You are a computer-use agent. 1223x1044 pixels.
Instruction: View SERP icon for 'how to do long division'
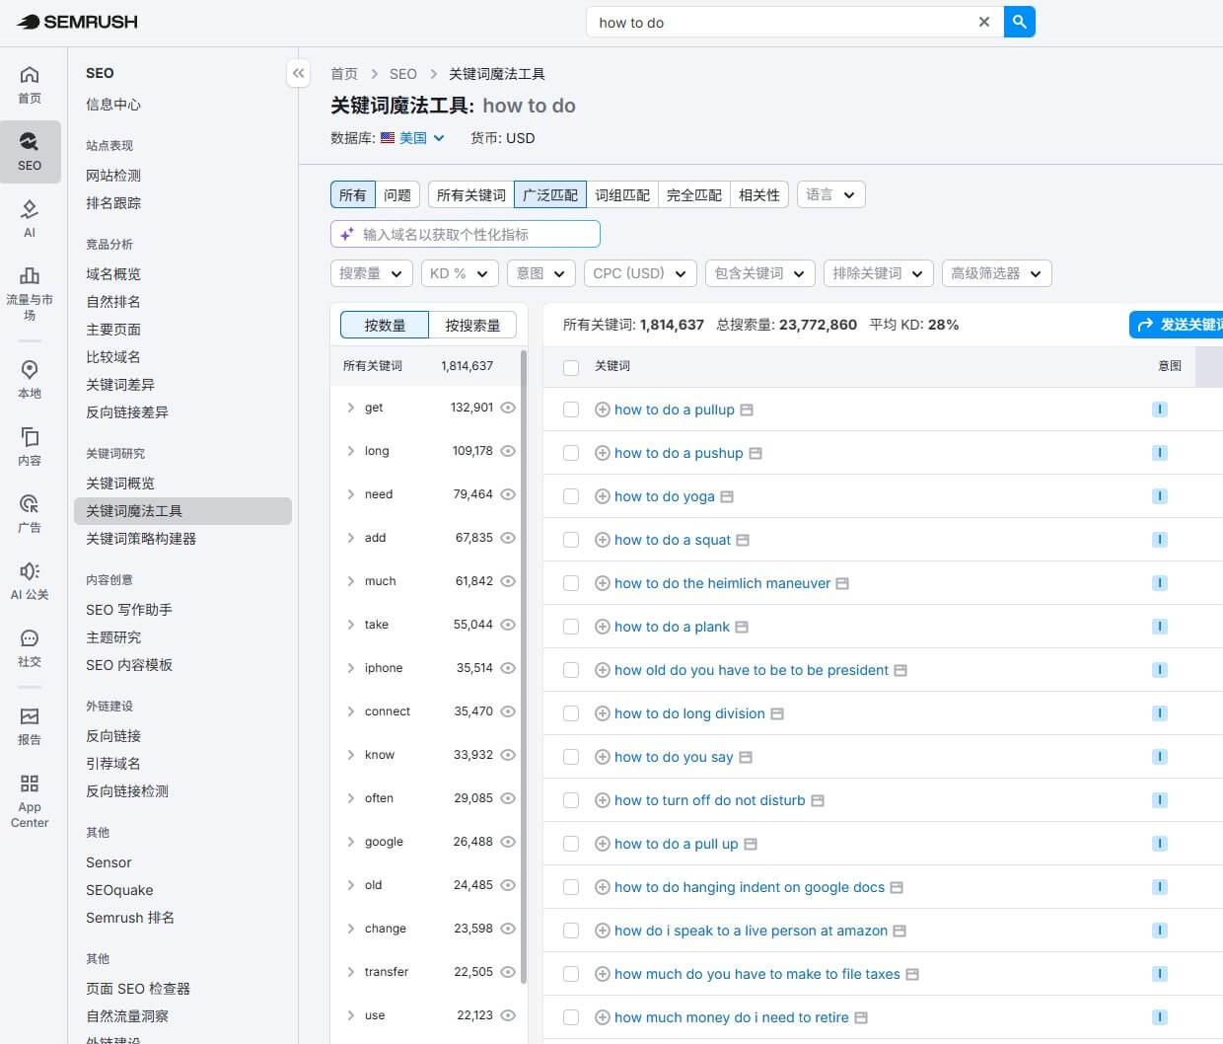777,713
